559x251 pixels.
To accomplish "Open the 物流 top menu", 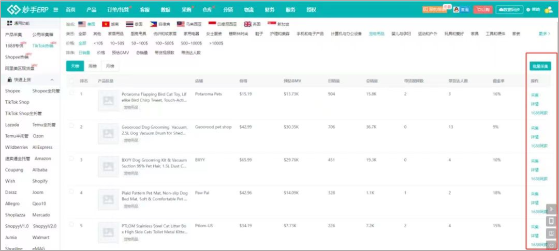I will point(249,10).
